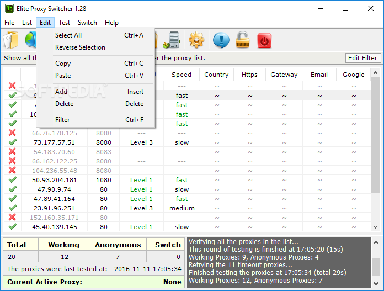Click the Current Active Proxy bar
The image size is (384, 291).
[x=94, y=282]
